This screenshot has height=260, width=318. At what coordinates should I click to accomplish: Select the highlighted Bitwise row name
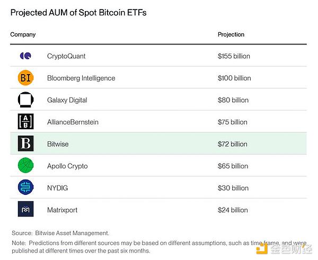(58, 144)
